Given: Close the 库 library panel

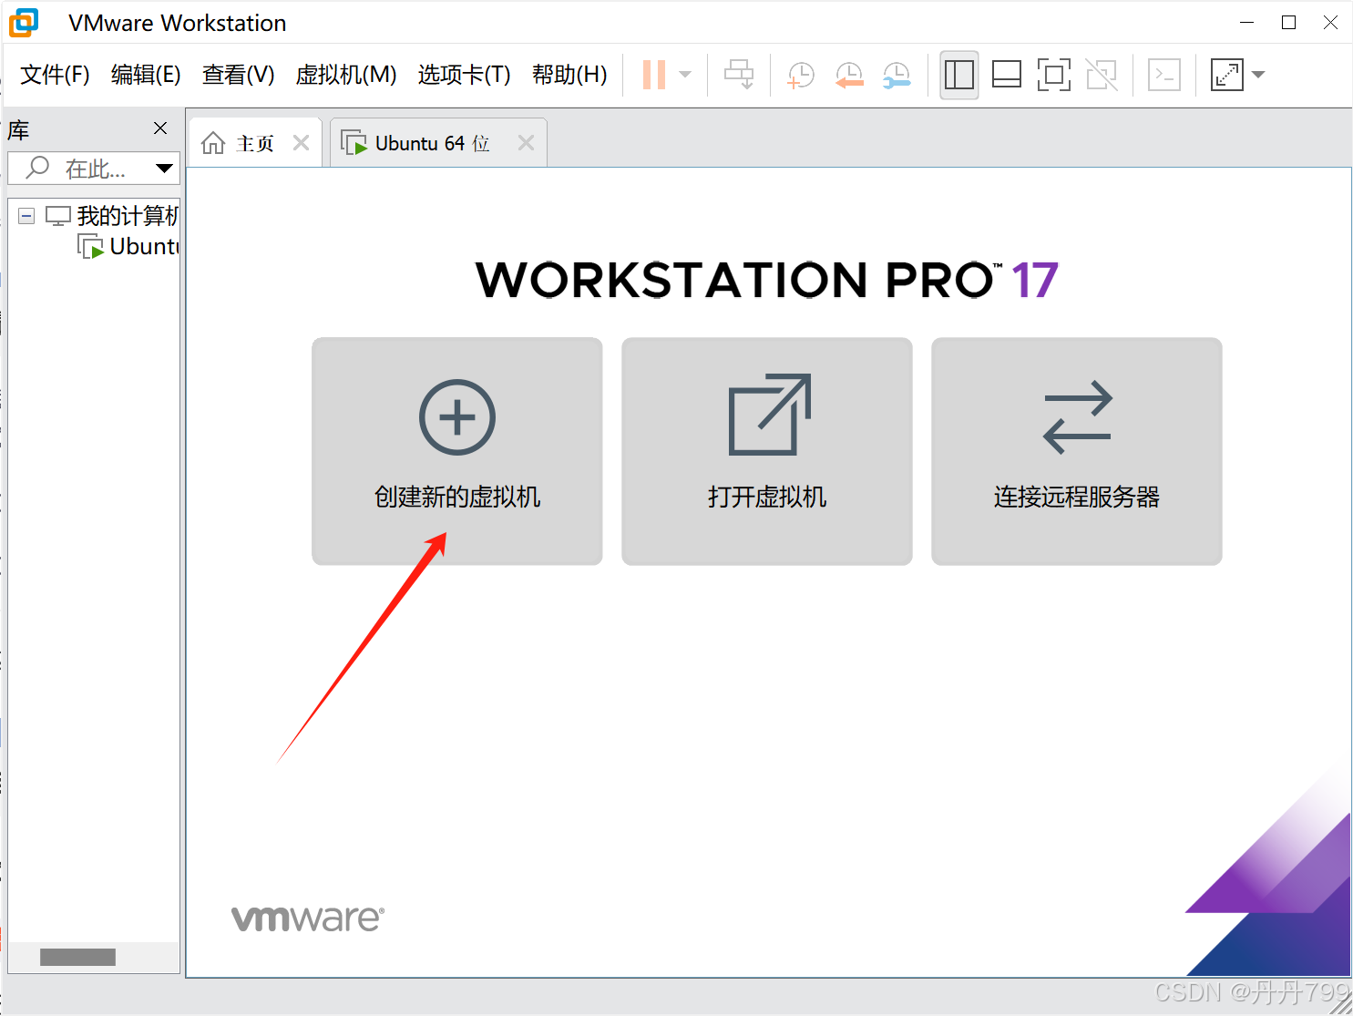Looking at the screenshot, I should [160, 128].
